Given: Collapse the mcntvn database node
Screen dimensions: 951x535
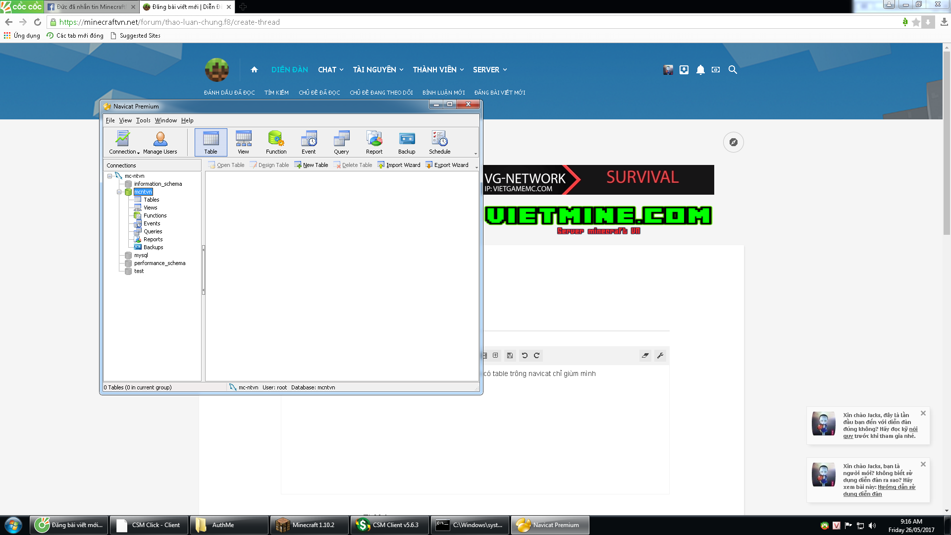Looking at the screenshot, I should tap(119, 192).
